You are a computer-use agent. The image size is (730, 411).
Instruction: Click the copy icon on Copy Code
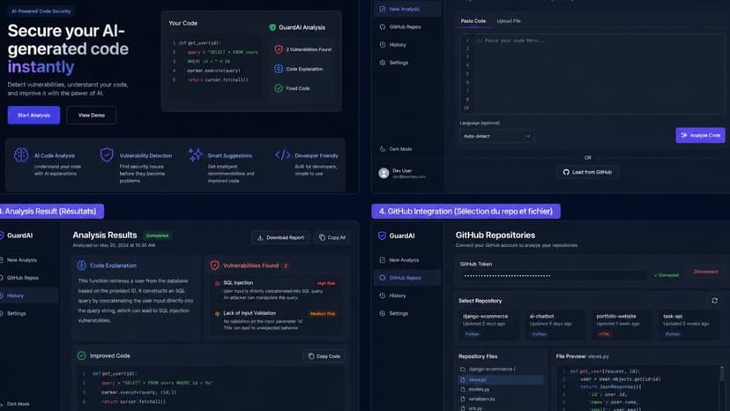pos(311,356)
